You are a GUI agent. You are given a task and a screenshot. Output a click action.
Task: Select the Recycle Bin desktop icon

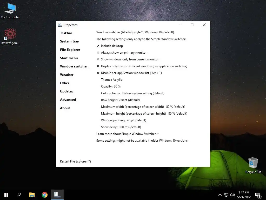253,165
